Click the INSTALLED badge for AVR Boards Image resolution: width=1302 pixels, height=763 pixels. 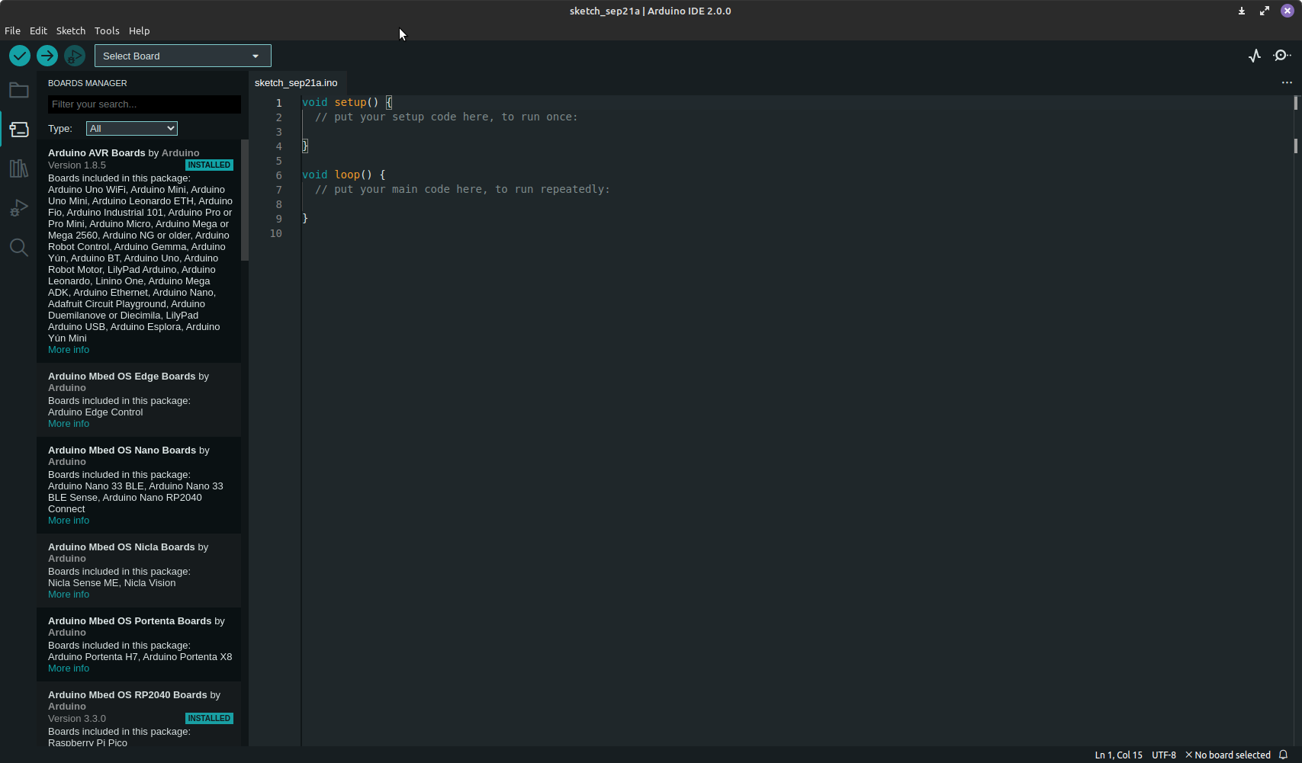[x=209, y=165]
